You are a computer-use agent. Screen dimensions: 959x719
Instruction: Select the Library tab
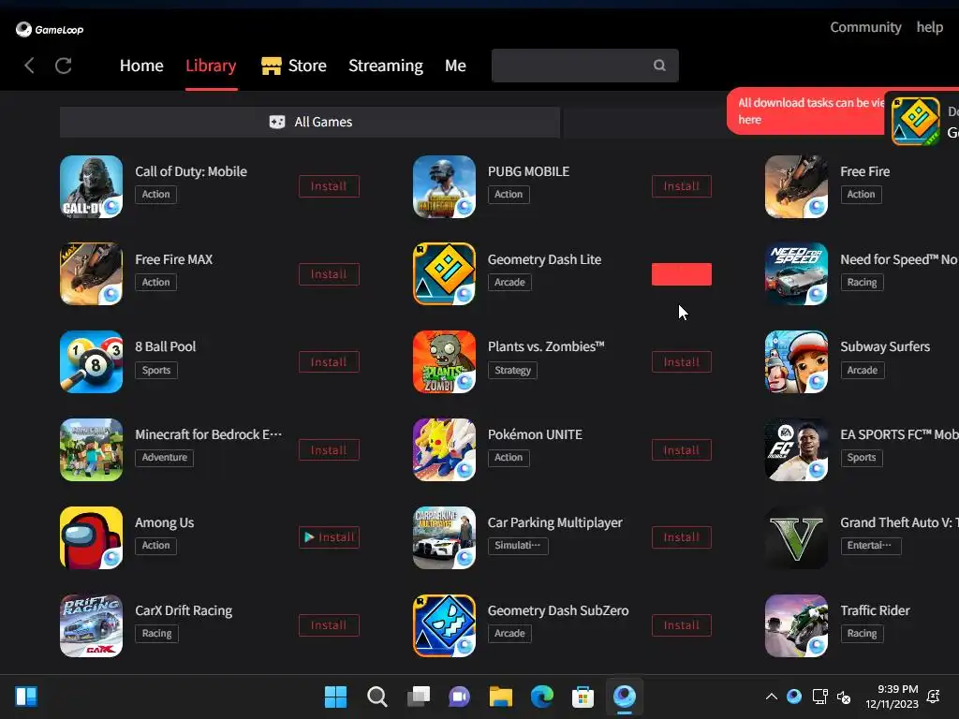211,66
